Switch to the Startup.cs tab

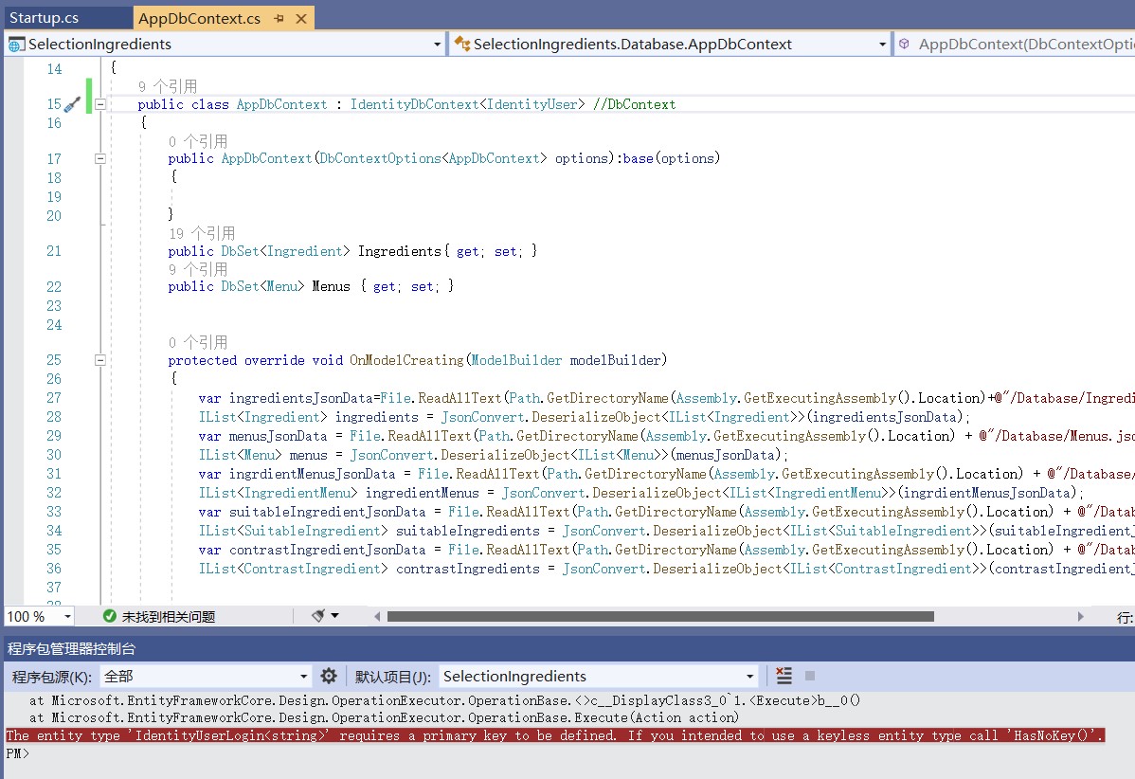click(44, 17)
